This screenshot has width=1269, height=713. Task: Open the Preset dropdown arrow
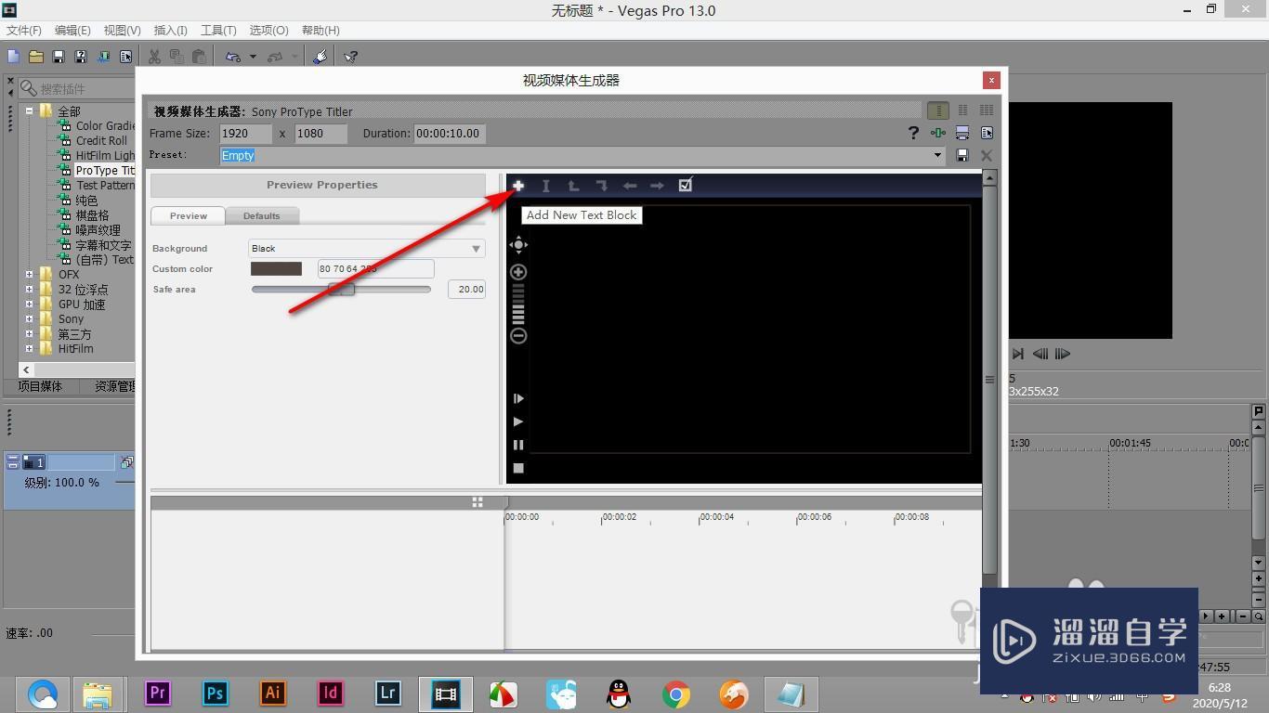click(937, 155)
